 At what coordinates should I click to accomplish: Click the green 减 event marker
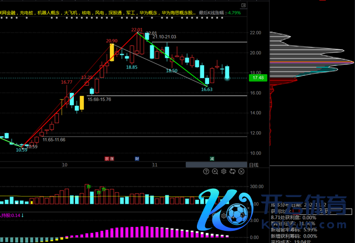(x=212, y=159)
